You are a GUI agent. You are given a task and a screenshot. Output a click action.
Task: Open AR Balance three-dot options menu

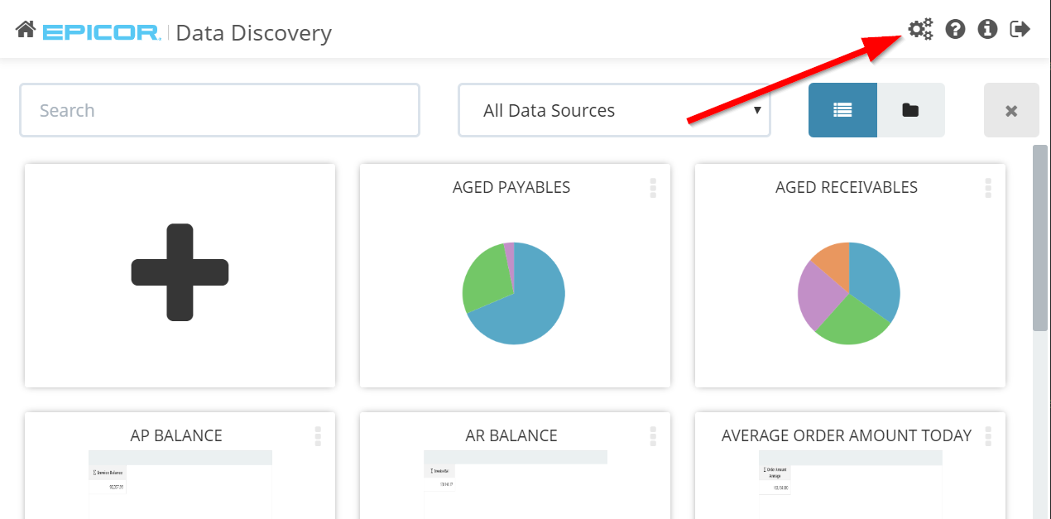653,436
